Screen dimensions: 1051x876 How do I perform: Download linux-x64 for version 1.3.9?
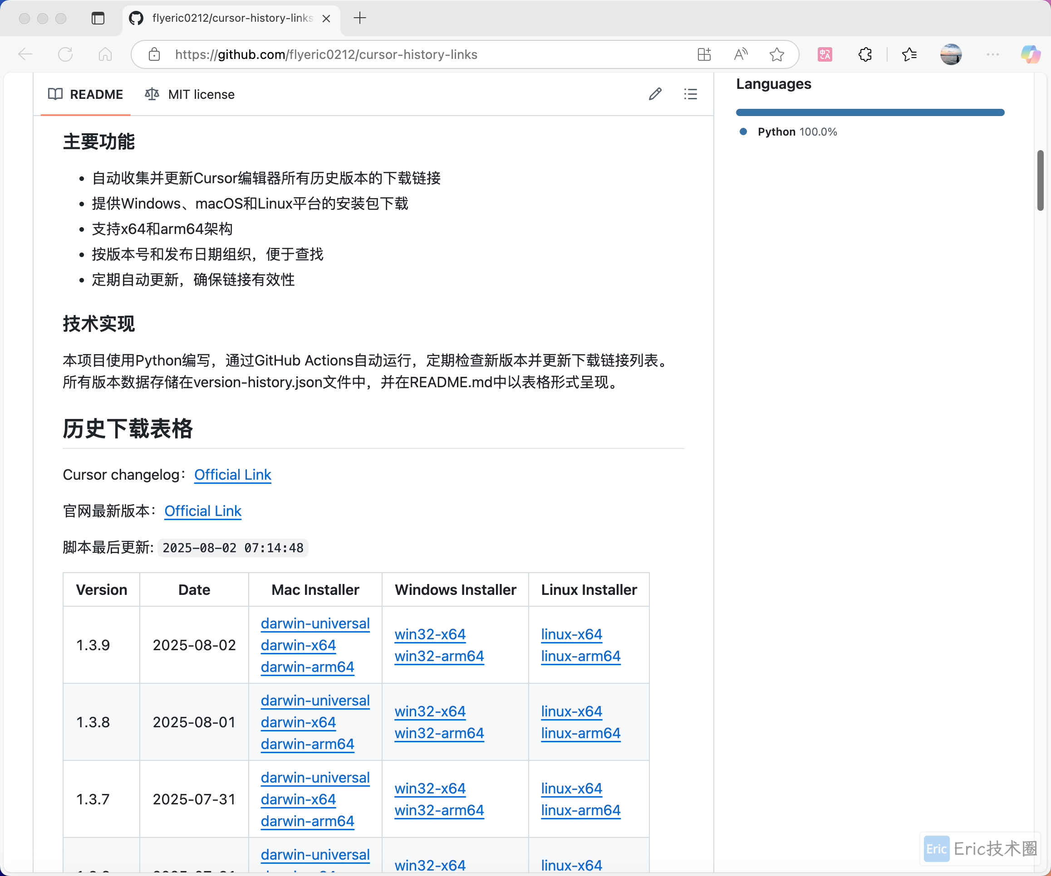click(x=571, y=634)
